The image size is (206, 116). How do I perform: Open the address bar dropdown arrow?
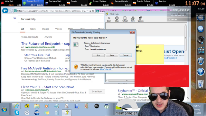point(88,11)
